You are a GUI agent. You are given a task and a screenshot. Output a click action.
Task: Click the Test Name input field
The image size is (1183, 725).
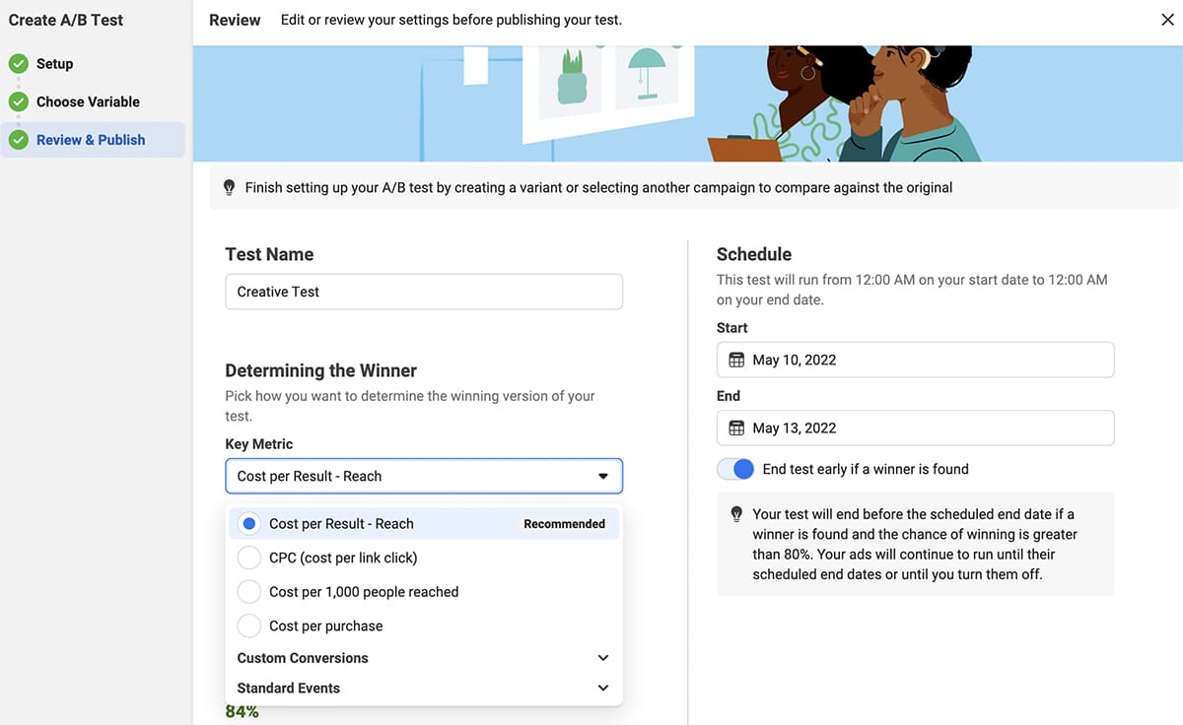coord(424,292)
